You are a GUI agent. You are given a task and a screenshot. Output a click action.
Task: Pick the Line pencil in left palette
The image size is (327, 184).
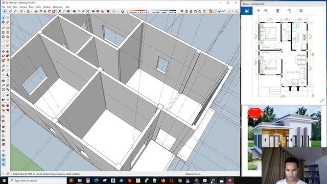pos(3,28)
